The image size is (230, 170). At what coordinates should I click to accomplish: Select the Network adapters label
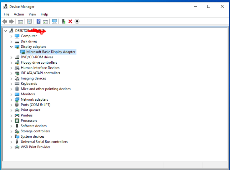tap(34, 99)
